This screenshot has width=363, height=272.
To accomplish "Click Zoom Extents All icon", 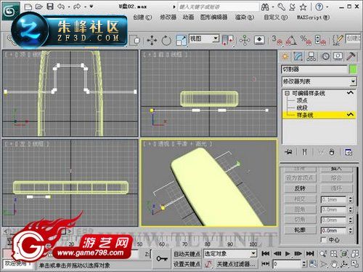I will tap(355, 254).
